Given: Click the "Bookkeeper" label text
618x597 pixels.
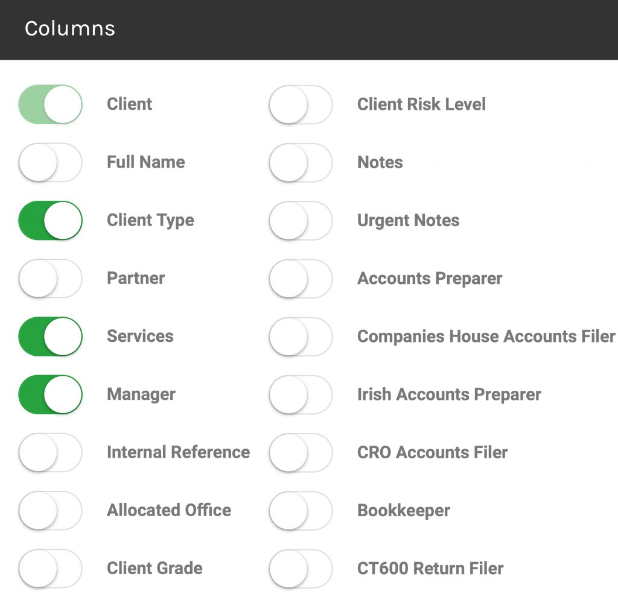Looking at the screenshot, I should 404,510.
